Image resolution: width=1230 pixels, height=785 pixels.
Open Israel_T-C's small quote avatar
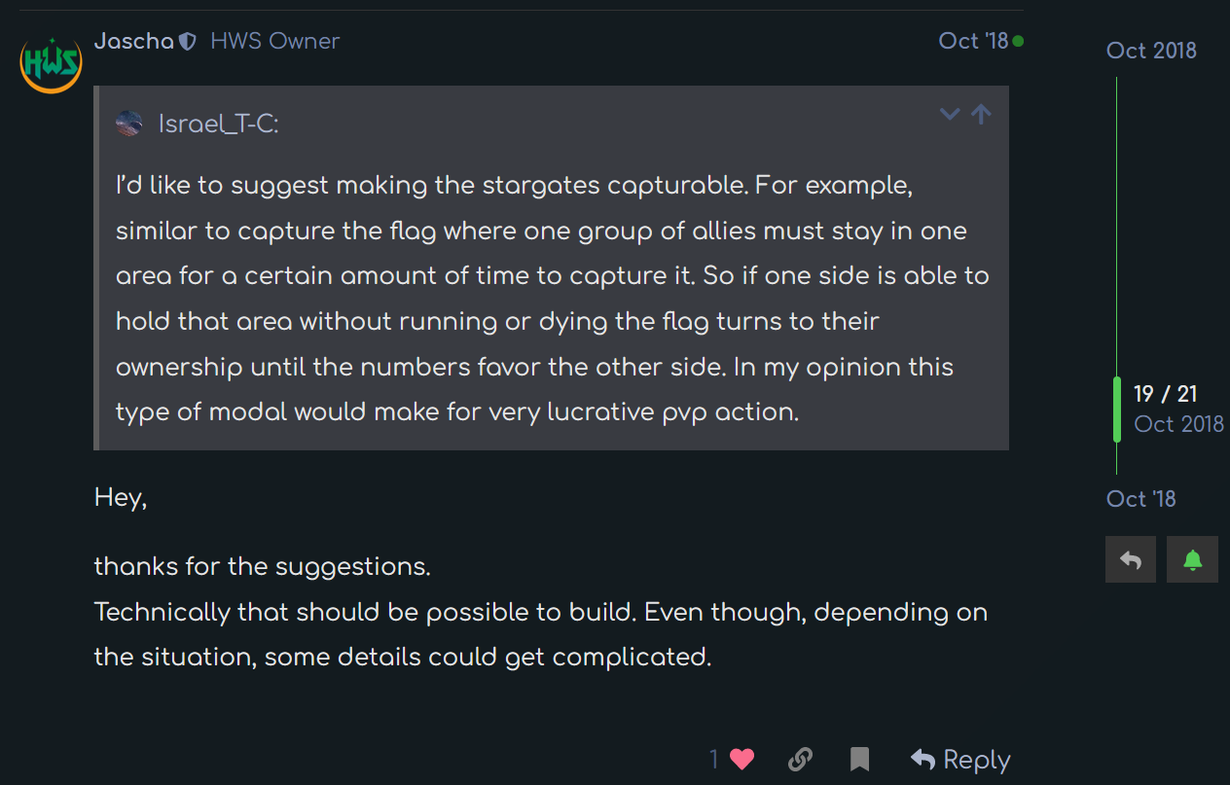click(128, 124)
